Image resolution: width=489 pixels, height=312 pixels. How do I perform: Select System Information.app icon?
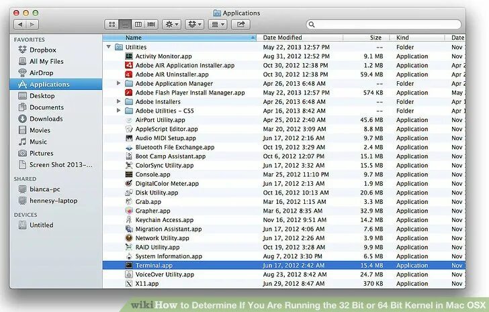click(129, 256)
